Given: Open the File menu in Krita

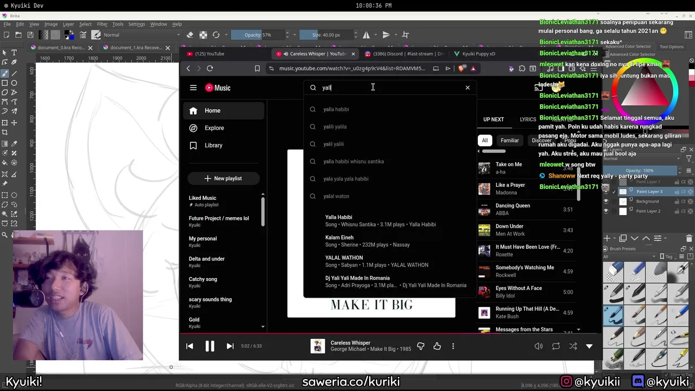Looking at the screenshot, I should (x=7, y=24).
